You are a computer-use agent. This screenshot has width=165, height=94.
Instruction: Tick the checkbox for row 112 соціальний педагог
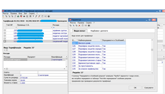[5, 41]
